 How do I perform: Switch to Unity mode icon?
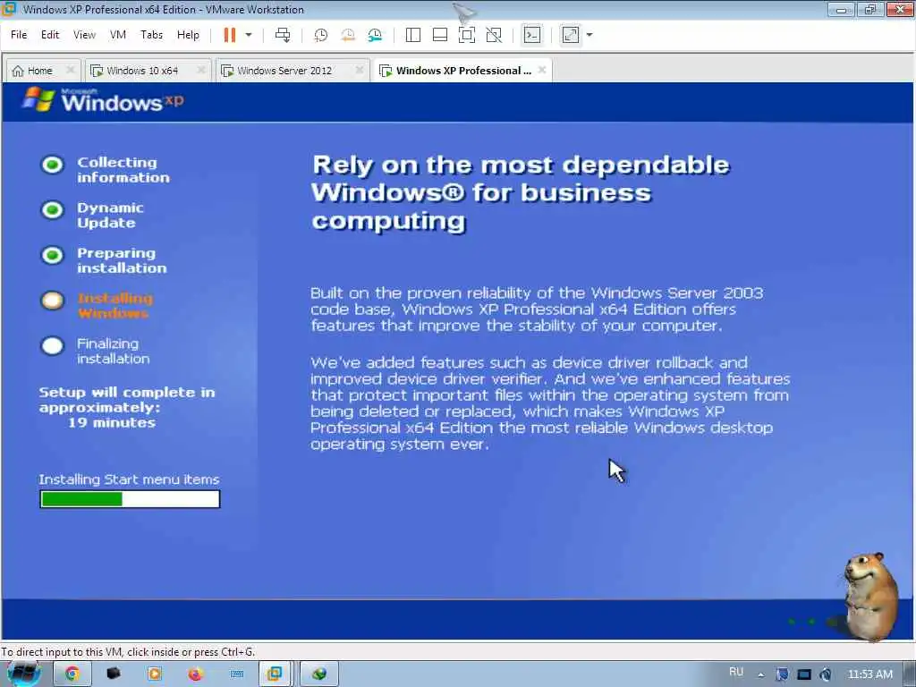[x=494, y=35]
